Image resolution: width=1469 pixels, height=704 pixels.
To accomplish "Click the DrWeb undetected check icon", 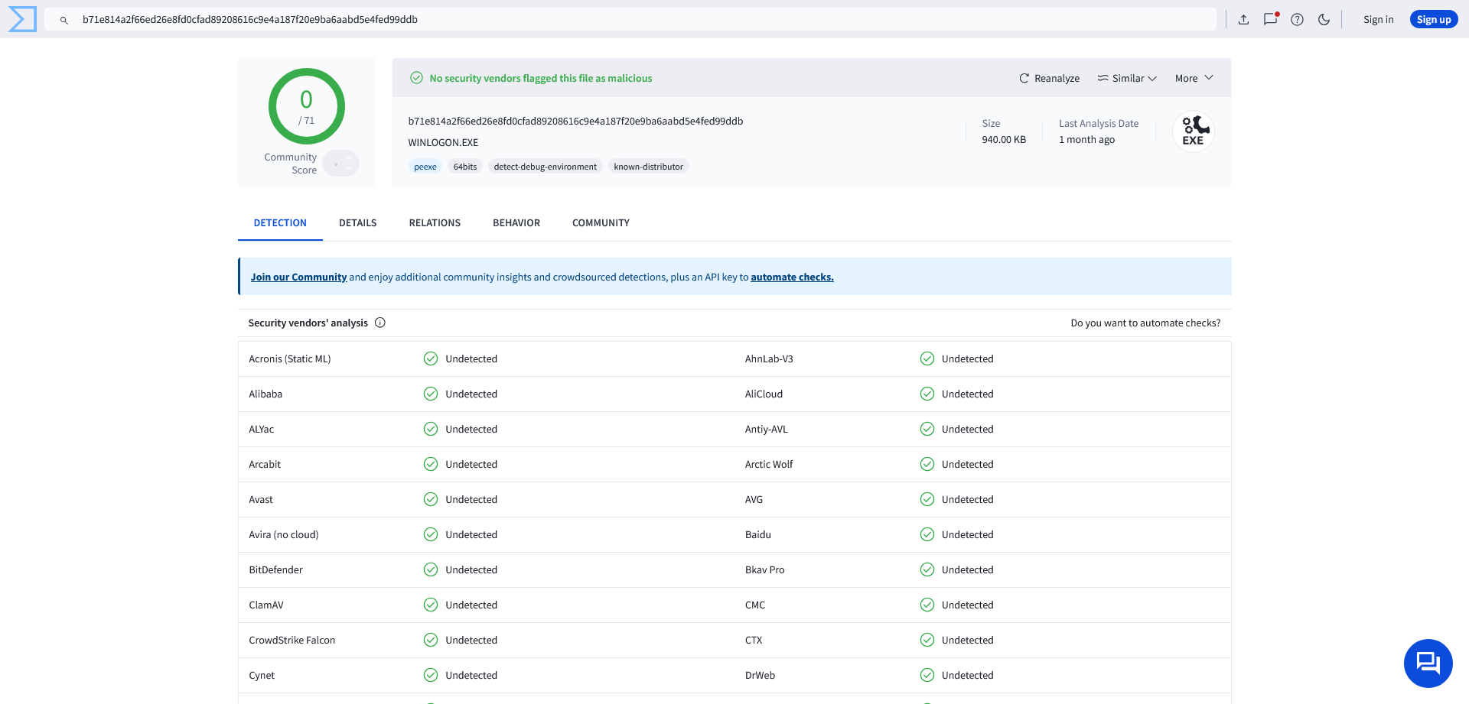I will pos(927,675).
